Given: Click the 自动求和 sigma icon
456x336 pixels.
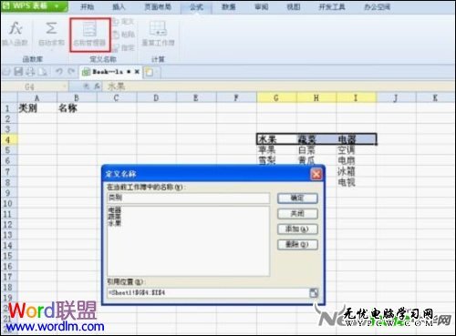Looking at the screenshot, I should click(x=51, y=28).
